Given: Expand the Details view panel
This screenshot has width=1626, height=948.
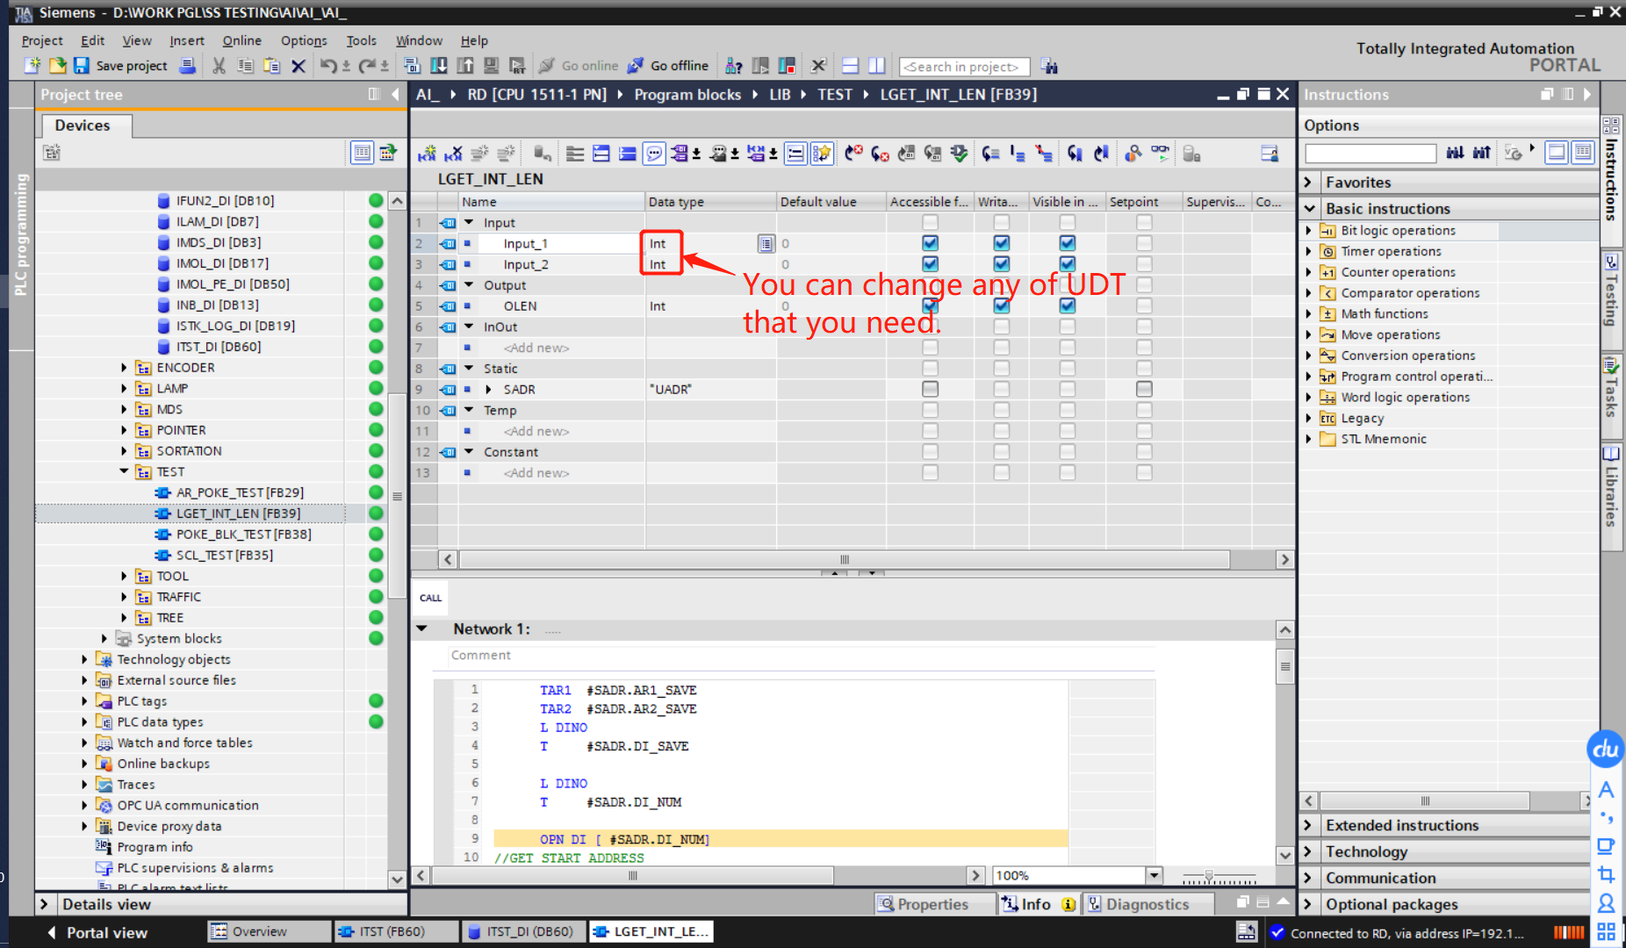Looking at the screenshot, I should (x=44, y=904).
